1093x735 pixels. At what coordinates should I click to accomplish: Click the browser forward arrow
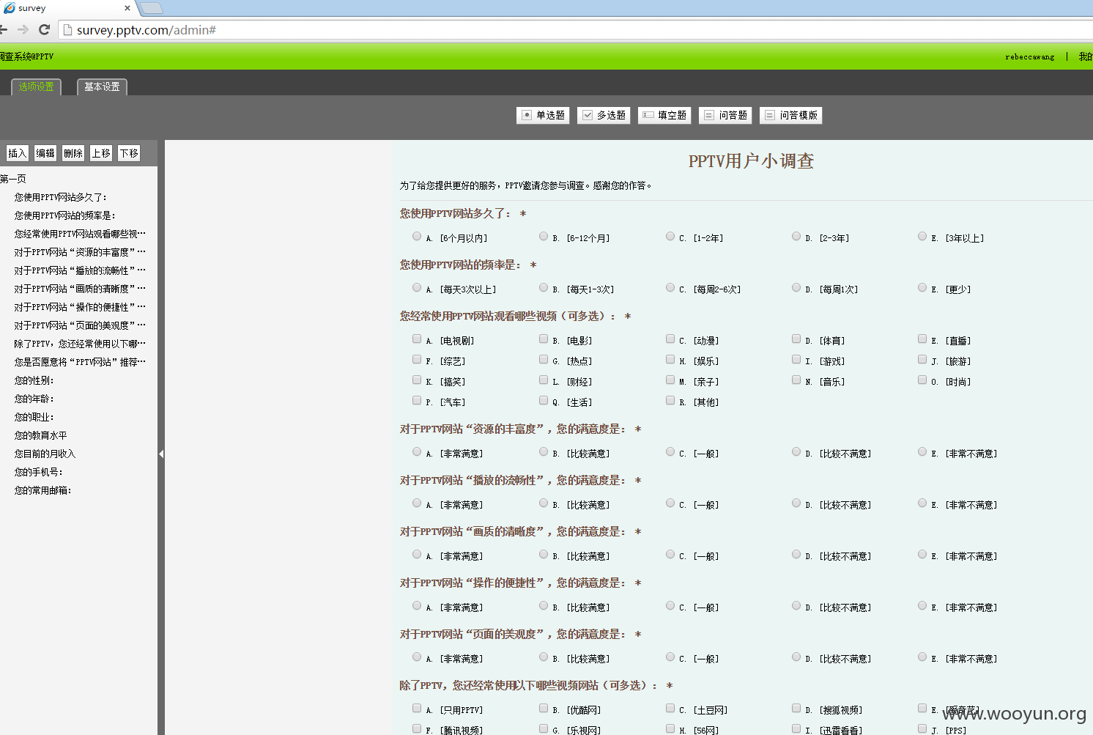[x=23, y=29]
